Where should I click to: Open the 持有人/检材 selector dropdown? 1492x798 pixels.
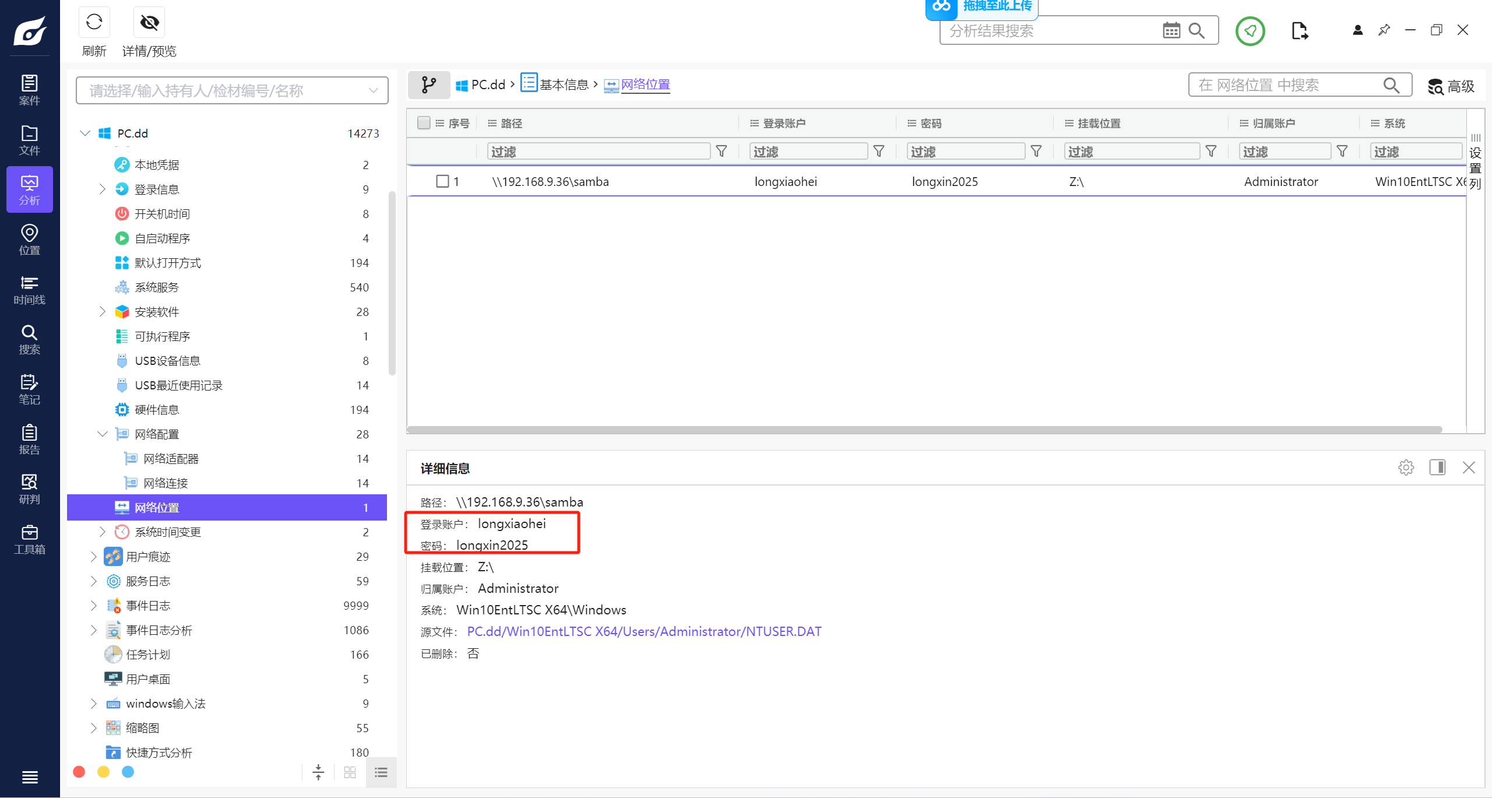[x=232, y=90]
